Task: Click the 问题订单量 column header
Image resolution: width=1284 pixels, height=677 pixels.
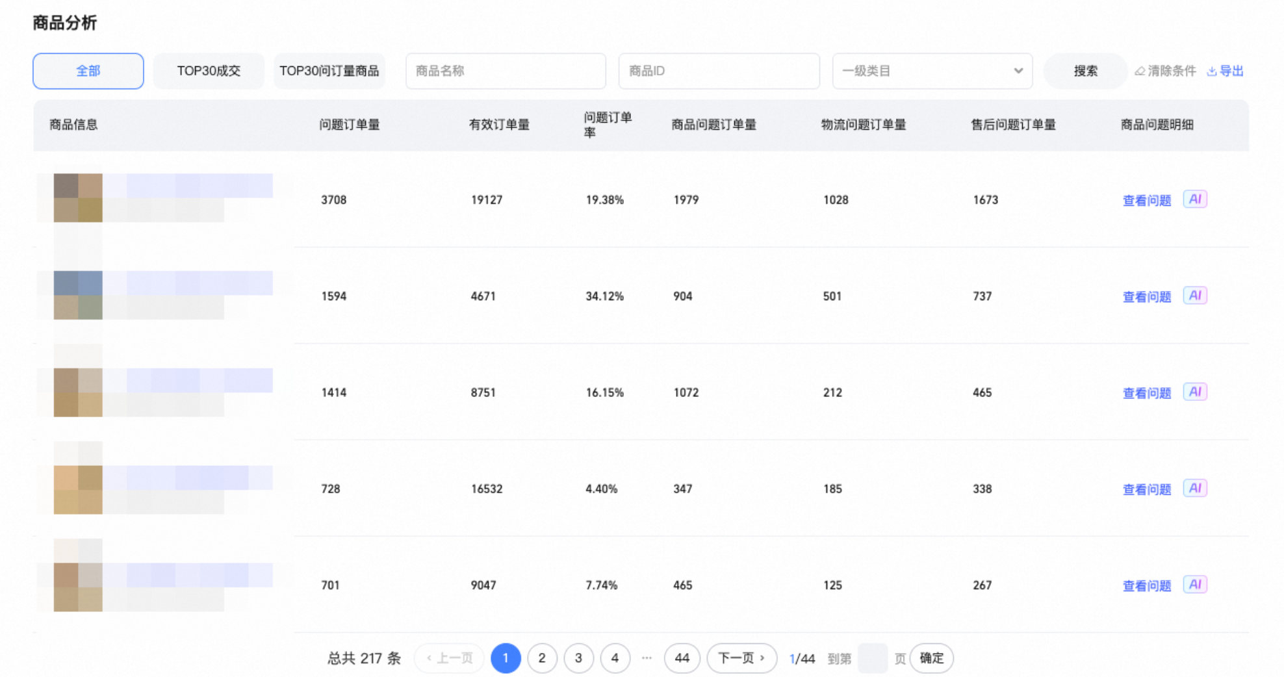Action: [350, 125]
